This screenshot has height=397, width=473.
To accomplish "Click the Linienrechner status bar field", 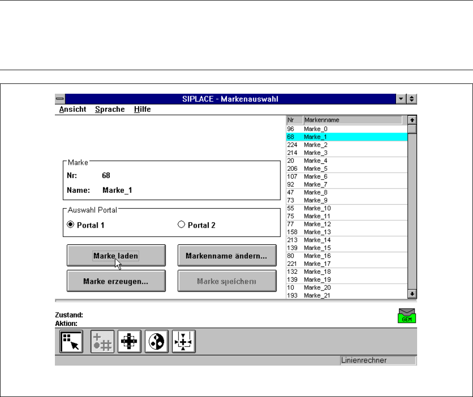I will coord(378,360).
